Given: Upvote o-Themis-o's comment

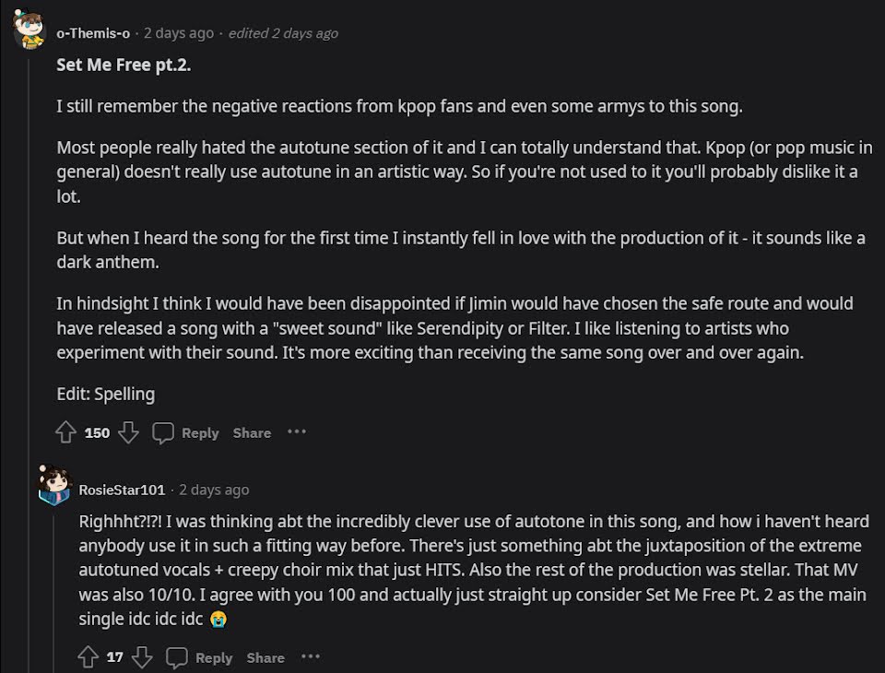Looking at the screenshot, I should point(65,431).
